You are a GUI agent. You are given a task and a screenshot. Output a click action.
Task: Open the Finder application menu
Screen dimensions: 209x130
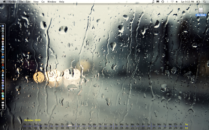[12, 2]
